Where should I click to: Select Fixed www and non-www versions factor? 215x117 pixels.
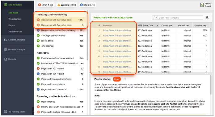click(x=60, y=58)
